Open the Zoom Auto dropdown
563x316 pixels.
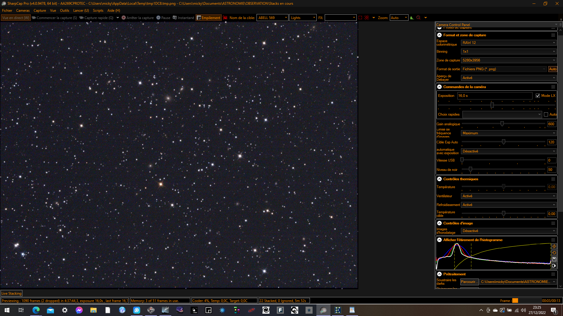(399, 18)
